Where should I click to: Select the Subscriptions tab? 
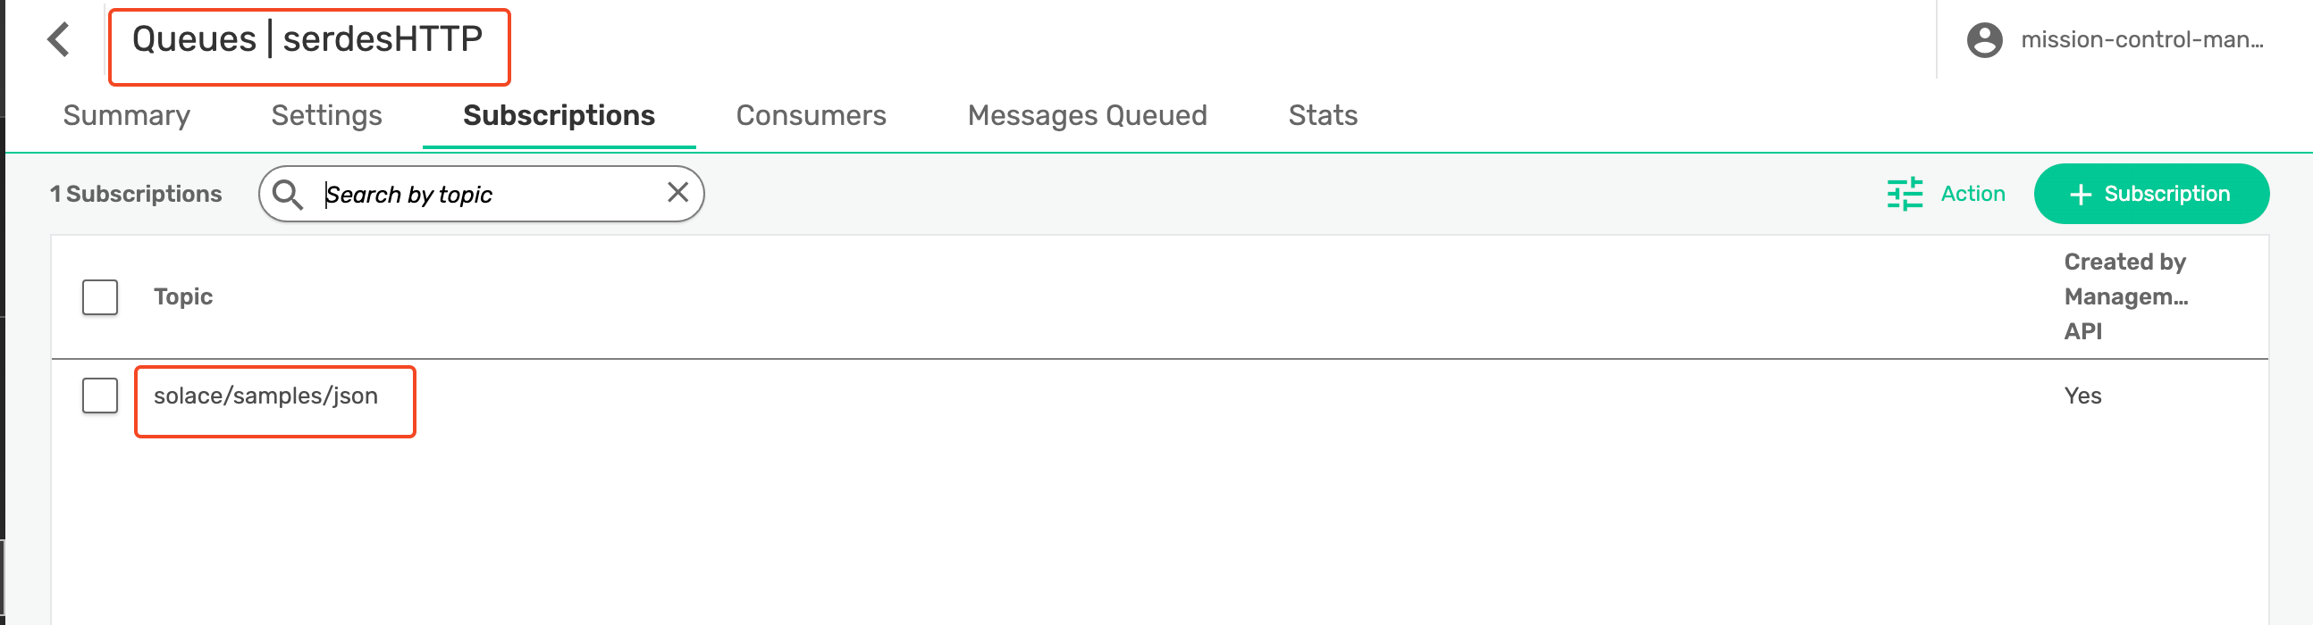click(x=558, y=115)
